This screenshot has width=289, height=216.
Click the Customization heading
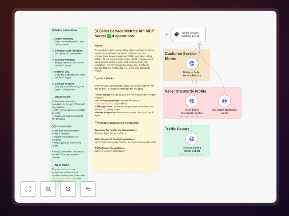[x=62, y=126]
